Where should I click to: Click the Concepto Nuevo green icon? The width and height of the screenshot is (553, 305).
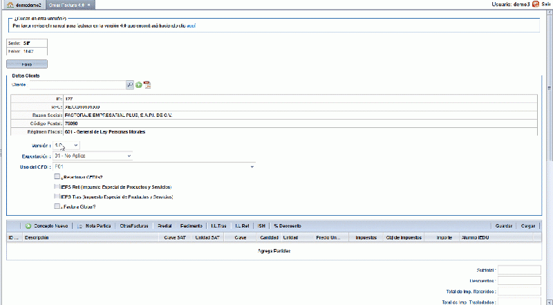click(x=28, y=226)
